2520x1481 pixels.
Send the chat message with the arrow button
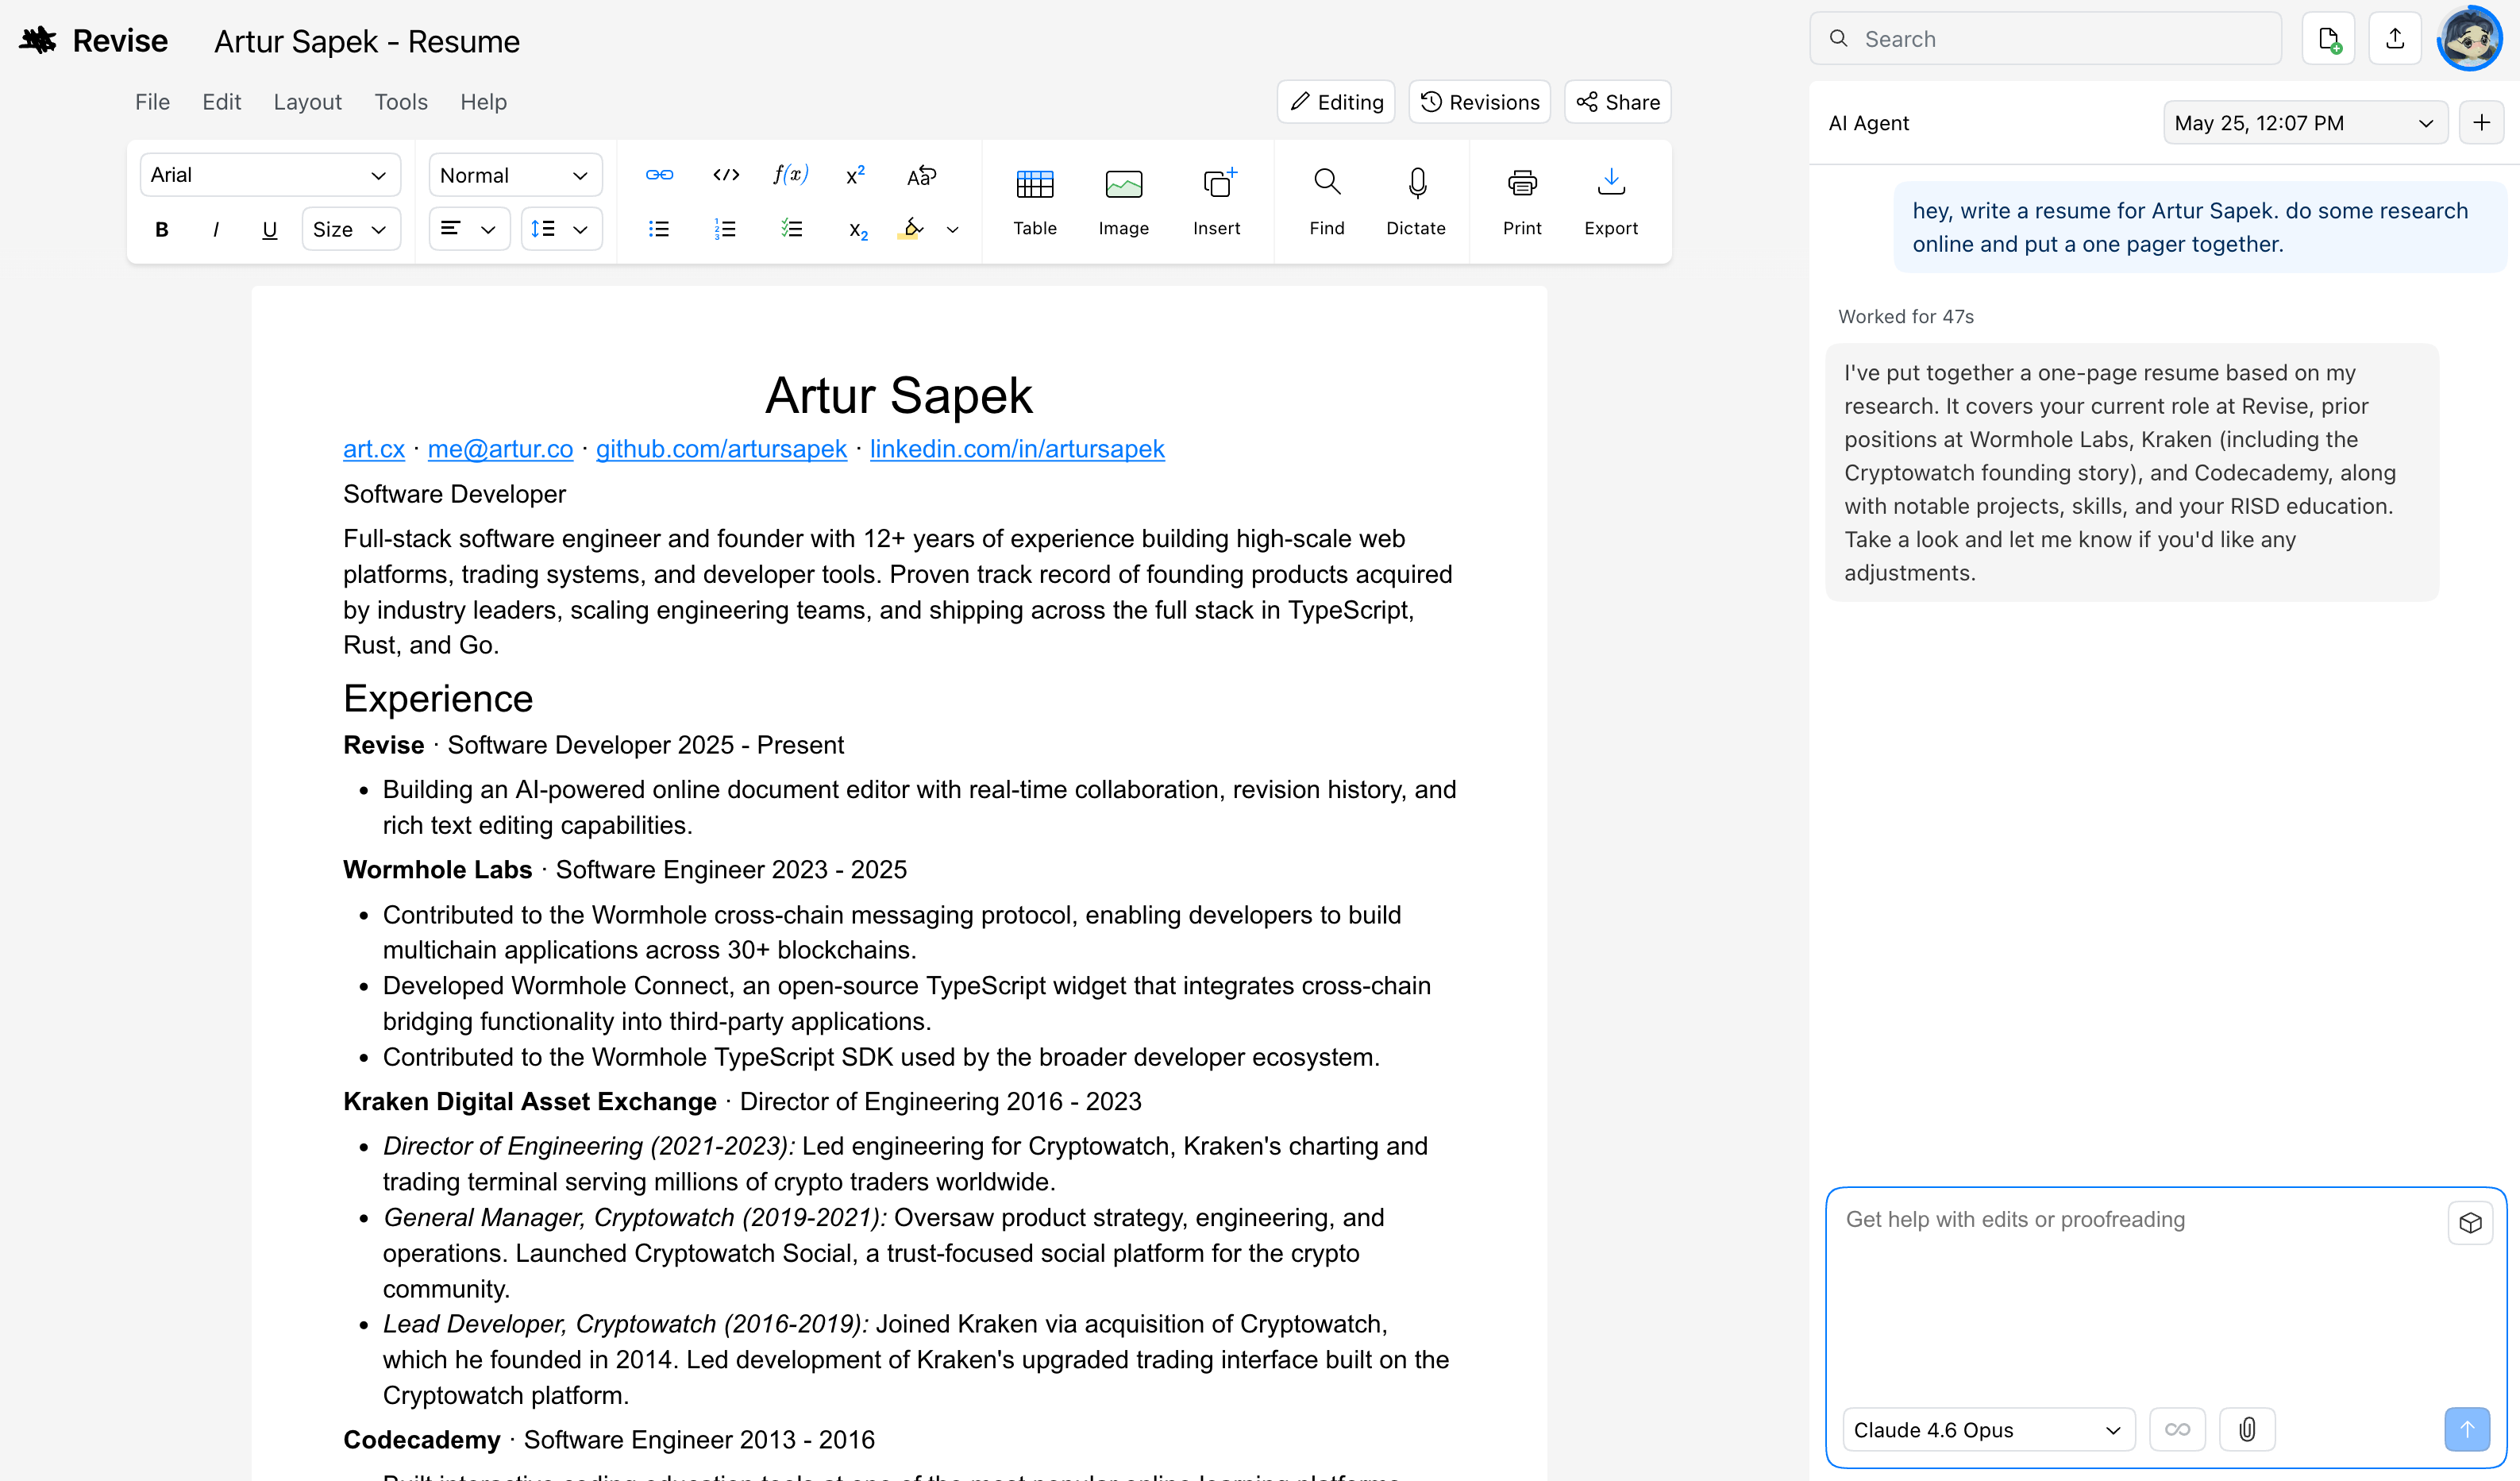coord(2467,1429)
